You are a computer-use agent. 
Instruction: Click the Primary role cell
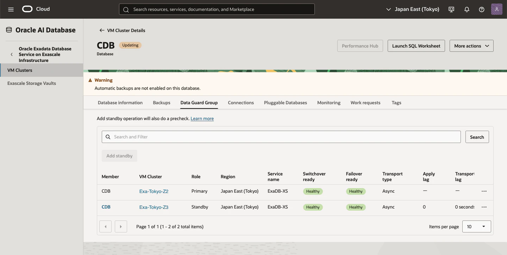(199, 191)
